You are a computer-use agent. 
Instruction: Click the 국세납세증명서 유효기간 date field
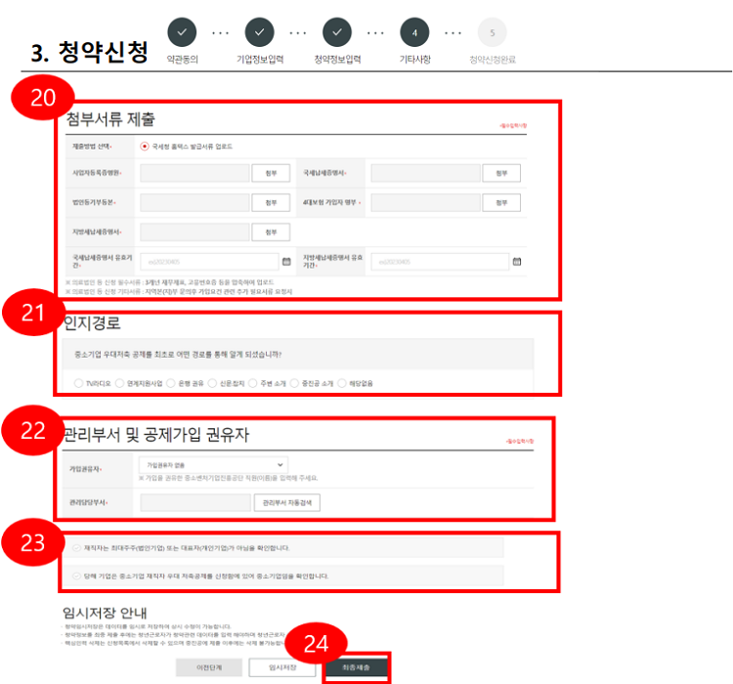coord(208,262)
